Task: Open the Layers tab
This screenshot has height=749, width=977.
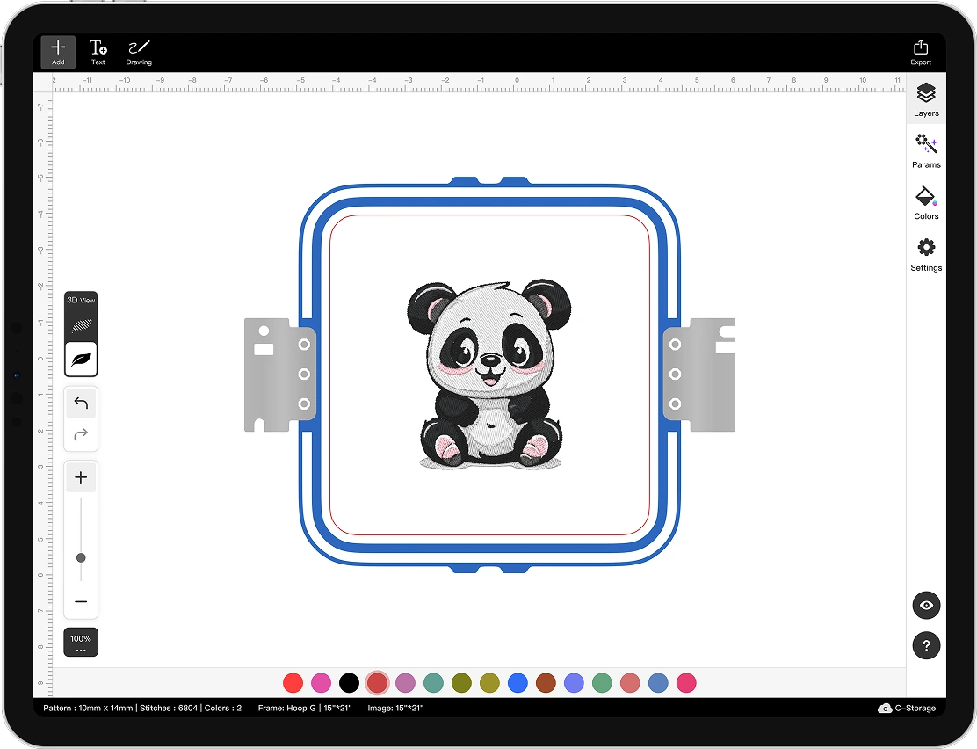Action: point(926,98)
